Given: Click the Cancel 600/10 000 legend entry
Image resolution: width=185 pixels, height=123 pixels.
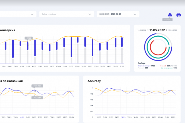Looking at the screenshot, I should coord(168,66).
